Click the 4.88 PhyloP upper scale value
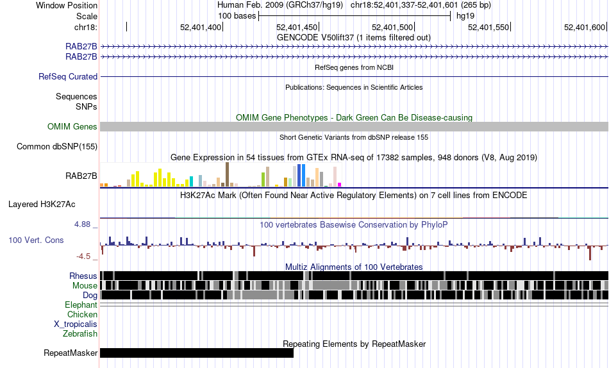Image resolution: width=609 pixels, height=368 pixels. [82, 224]
